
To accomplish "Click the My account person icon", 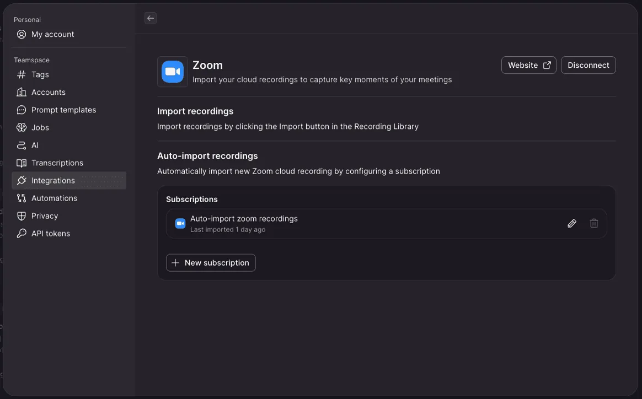I will click(22, 34).
